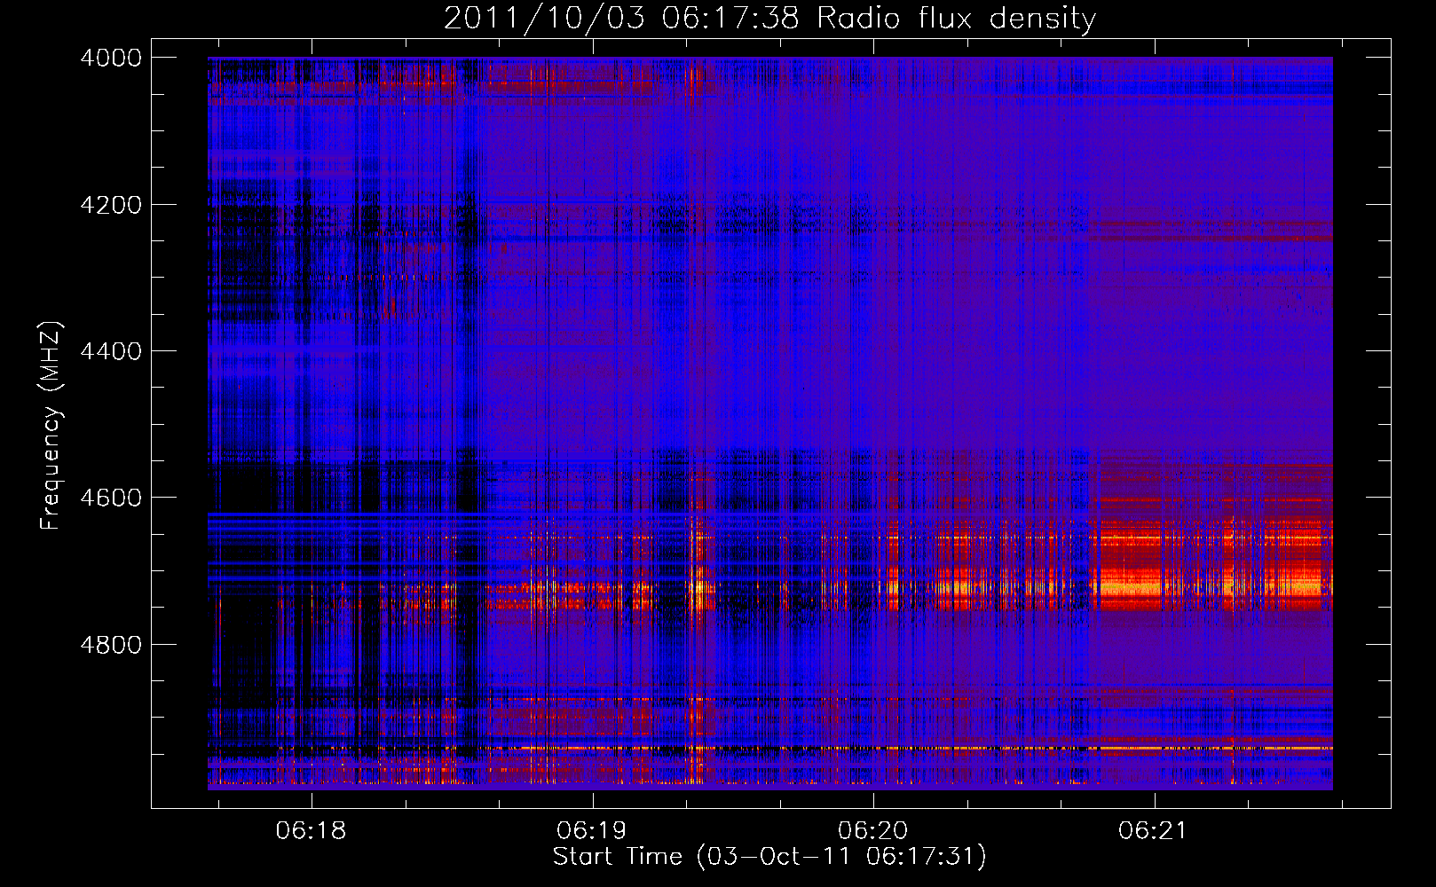Click the 06:21 time axis label
This screenshot has height=887, width=1436.
[1153, 831]
